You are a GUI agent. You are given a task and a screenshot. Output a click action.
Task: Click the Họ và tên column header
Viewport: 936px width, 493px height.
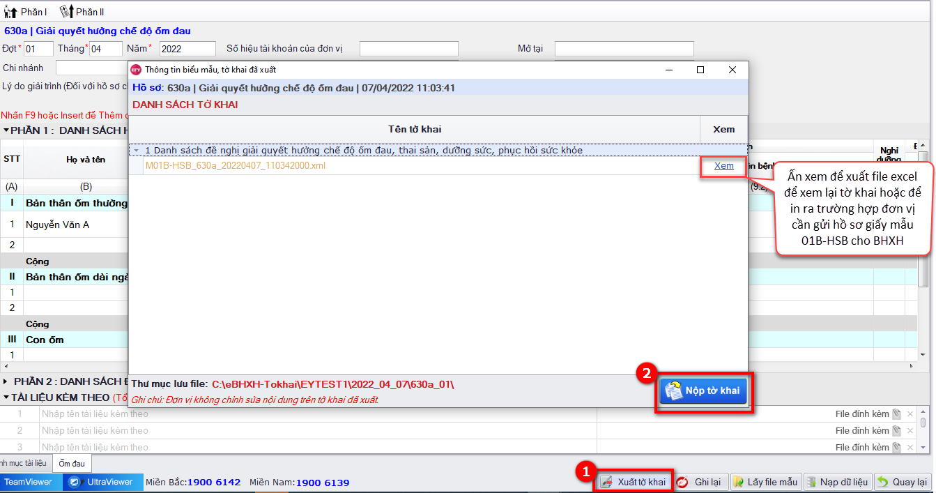point(86,159)
